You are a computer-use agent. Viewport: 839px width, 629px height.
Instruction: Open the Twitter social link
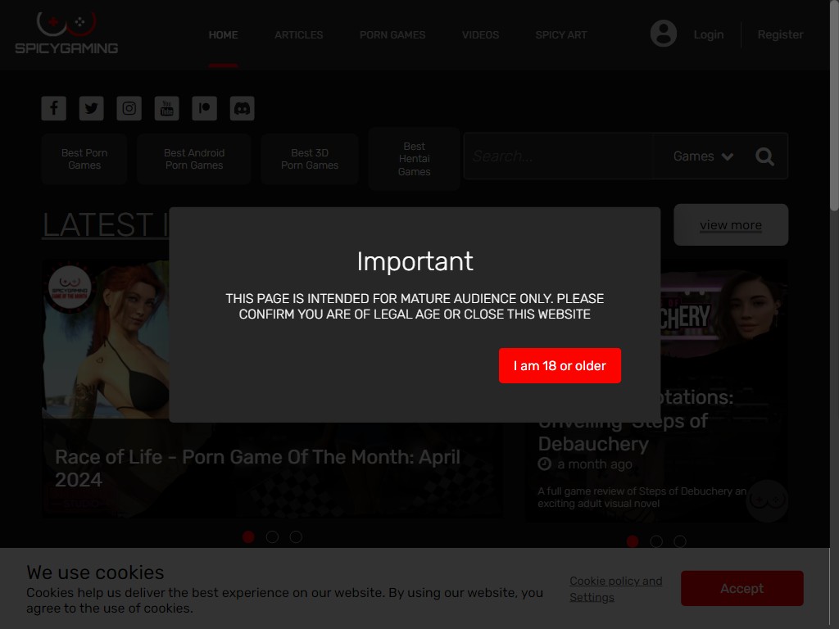point(92,108)
